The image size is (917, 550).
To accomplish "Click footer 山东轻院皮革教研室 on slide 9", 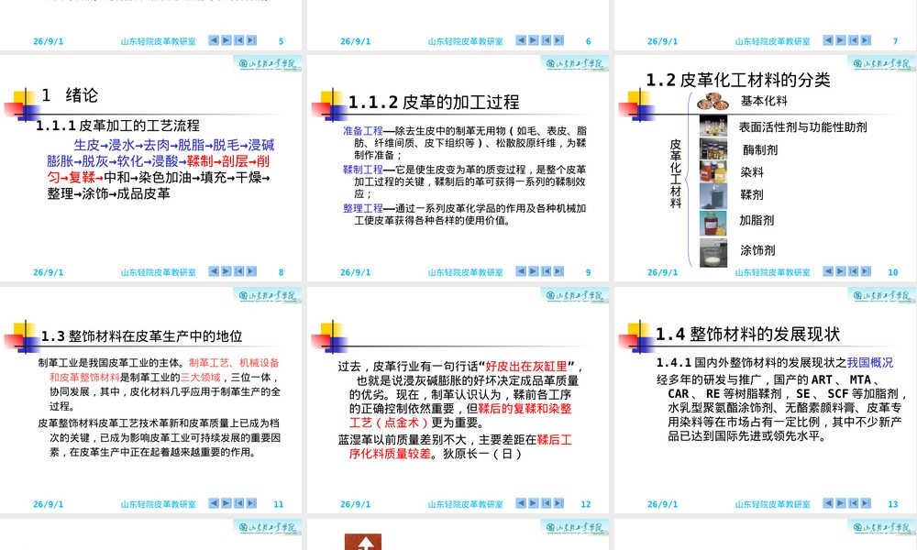I will (x=465, y=271).
